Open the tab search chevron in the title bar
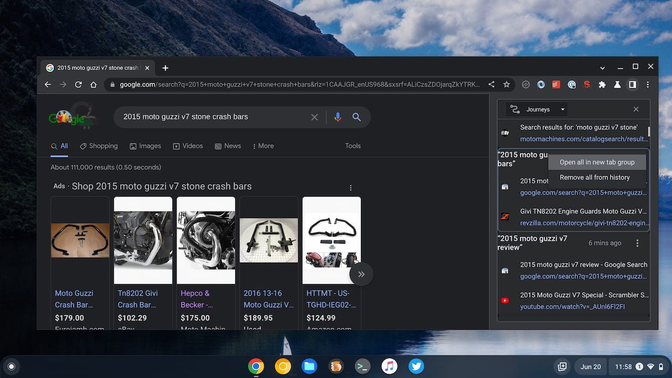672x378 pixels. [x=603, y=68]
